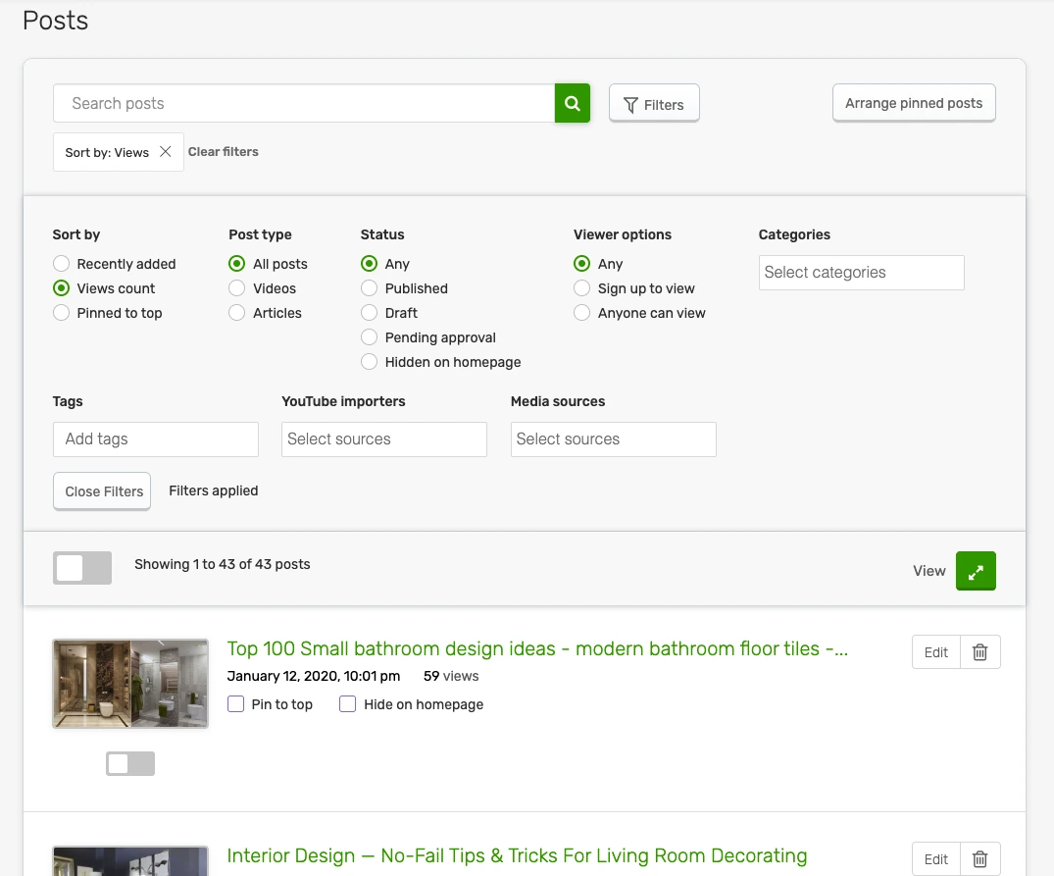Remove the Sort by: Views filter chip
The image size is (1054, 876).
165,151
